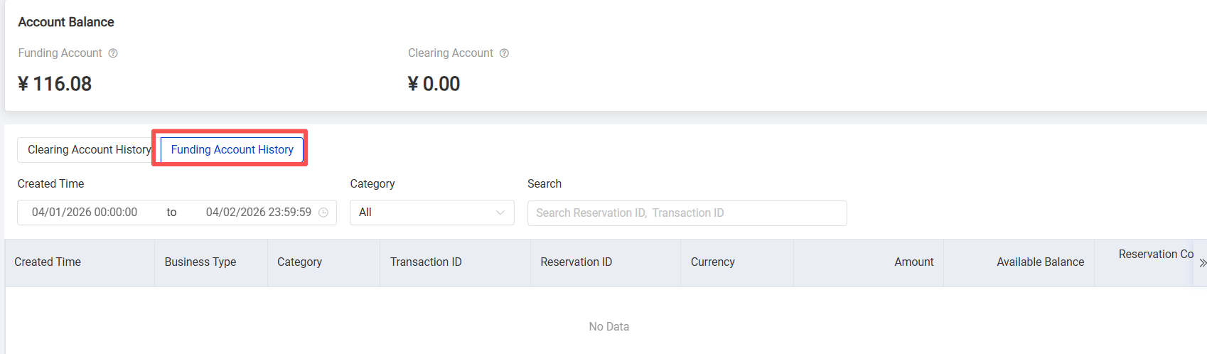Click the Transaction ID column header

click(x=426, y=262)
